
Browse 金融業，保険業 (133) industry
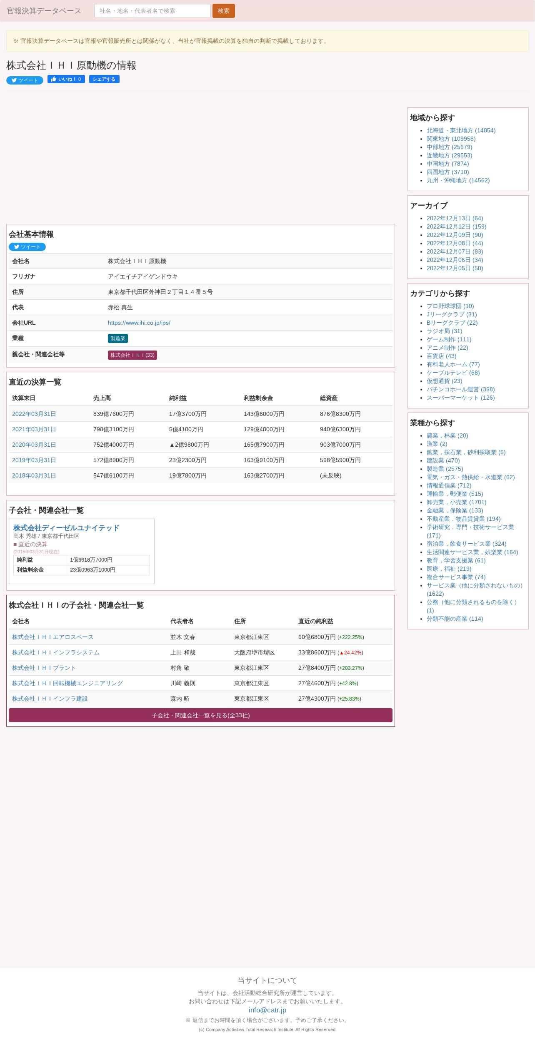(x=455, y=510)
